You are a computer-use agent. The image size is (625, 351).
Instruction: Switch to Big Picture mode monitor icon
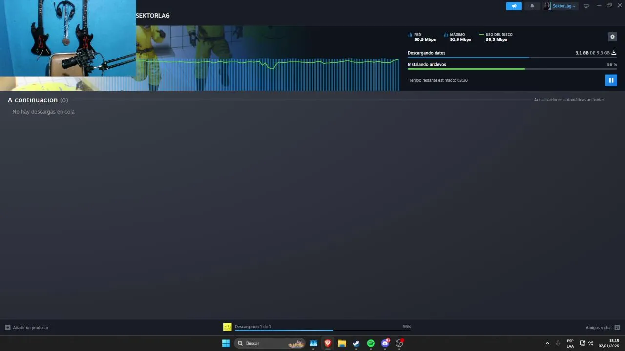click(586, 6)
